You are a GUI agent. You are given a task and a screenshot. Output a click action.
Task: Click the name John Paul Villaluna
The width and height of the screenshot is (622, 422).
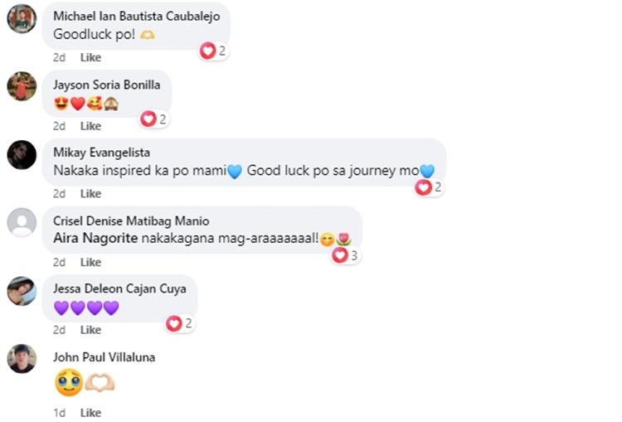click(104, 357)
